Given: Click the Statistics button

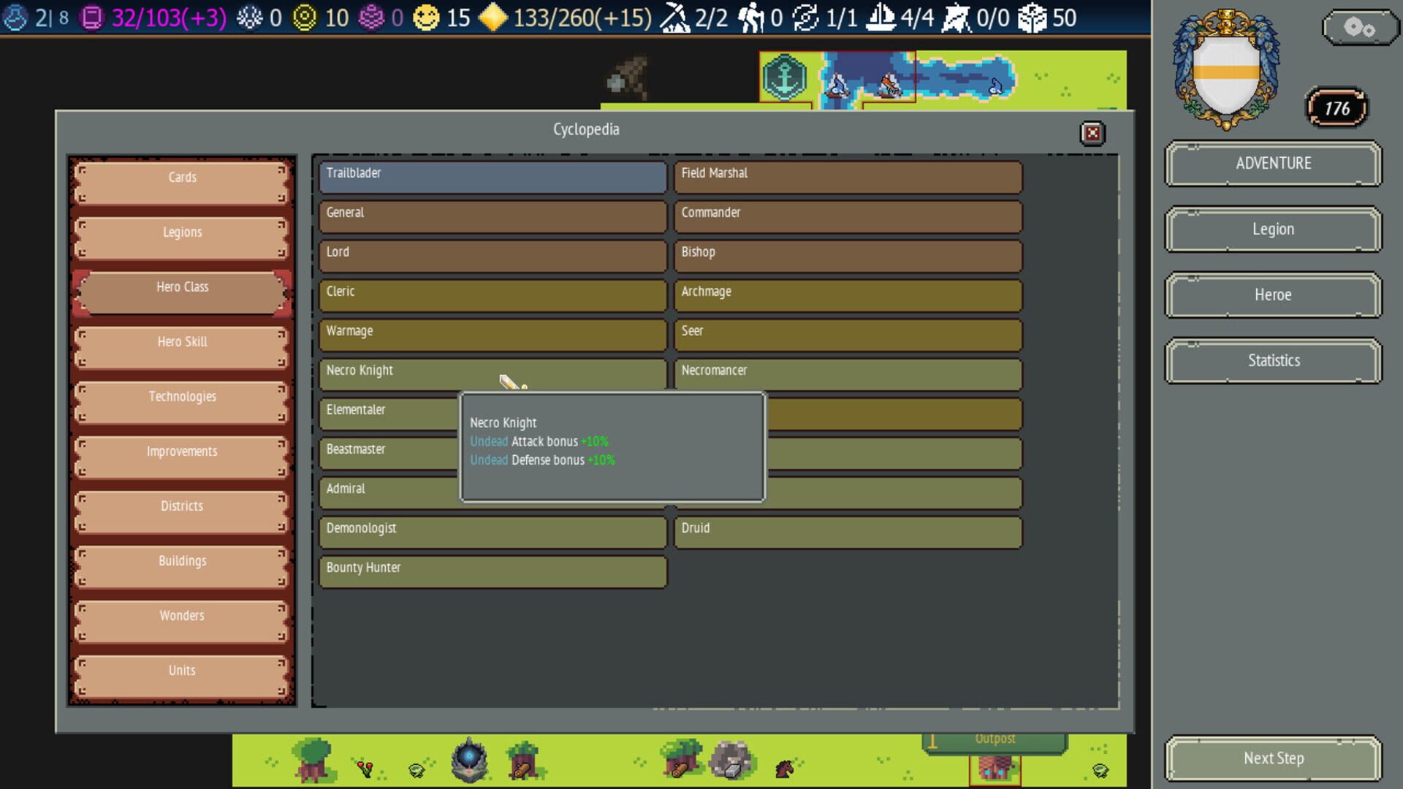Looking at the screenshot, I should coord(1273,361).
